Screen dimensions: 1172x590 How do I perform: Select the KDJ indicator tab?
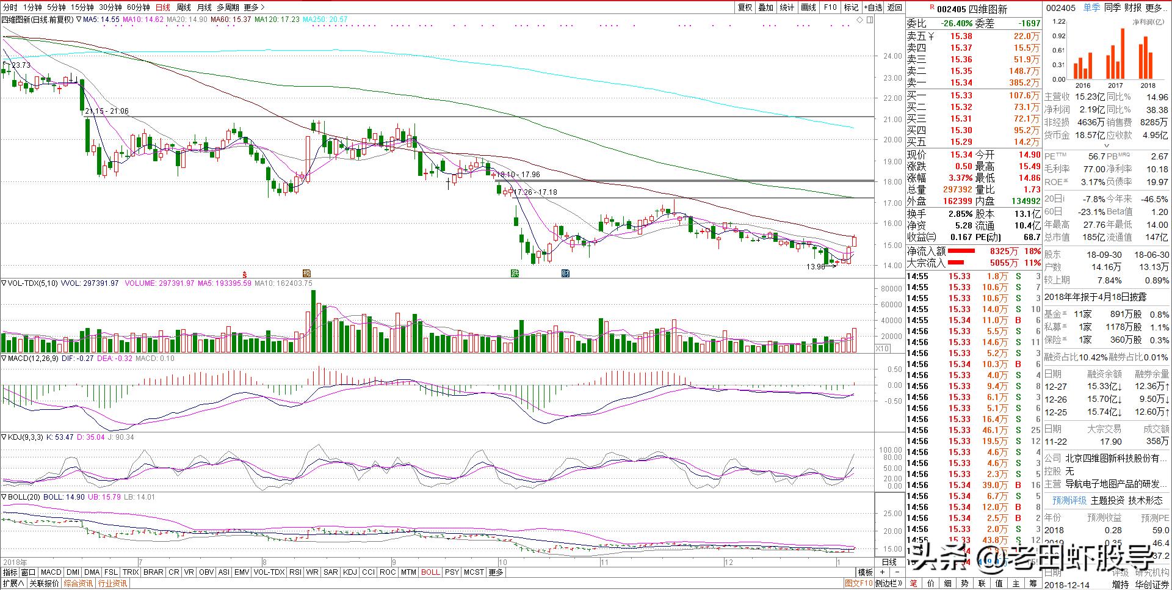350,572
